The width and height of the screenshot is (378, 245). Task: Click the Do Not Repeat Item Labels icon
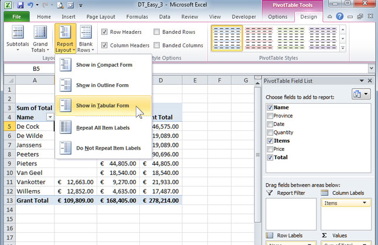coord(66,148)
